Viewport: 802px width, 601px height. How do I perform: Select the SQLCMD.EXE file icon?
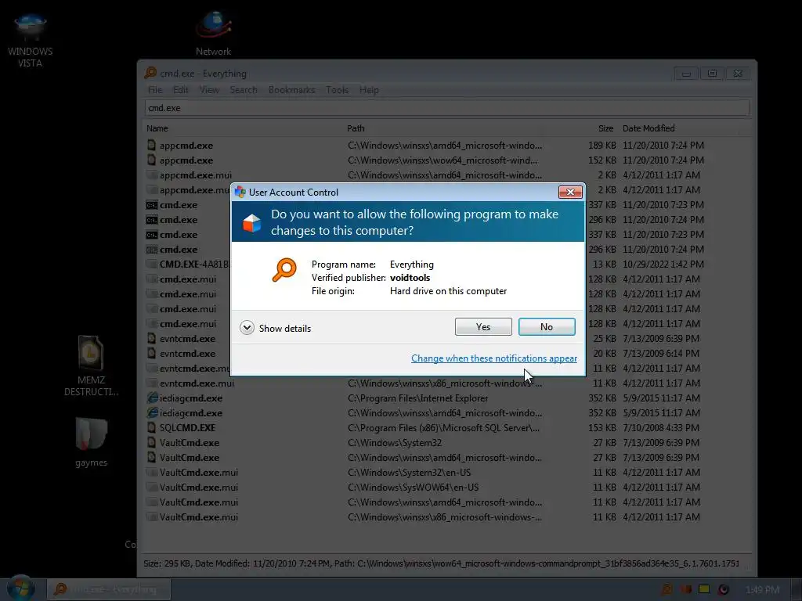[151, 427]
